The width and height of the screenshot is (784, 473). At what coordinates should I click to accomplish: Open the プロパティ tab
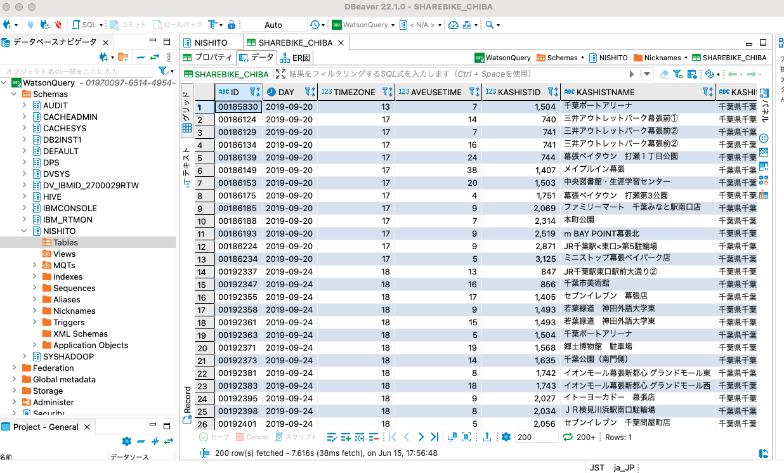click(207, 57)
